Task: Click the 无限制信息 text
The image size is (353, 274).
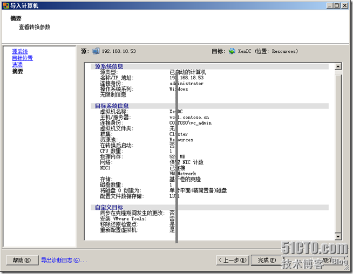Action: [113, 95]
